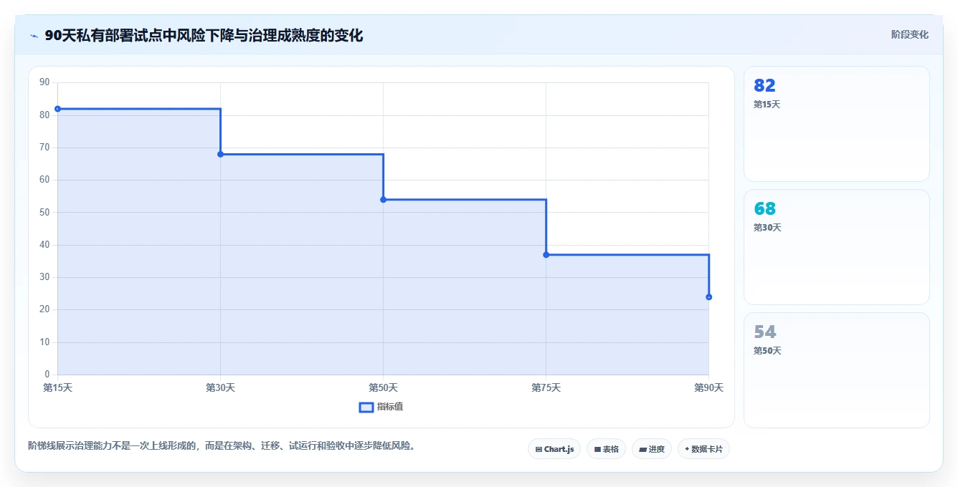Click the 第50天 x-axis label
The width and height of the screenshot is (958, 487).
(x=383, y=387)
